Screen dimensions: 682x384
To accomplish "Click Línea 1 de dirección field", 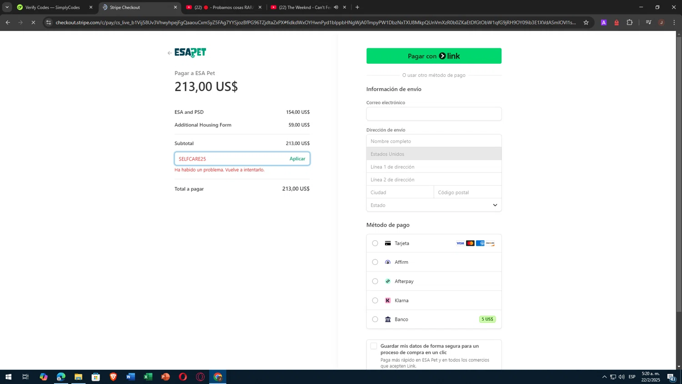I will pos(434,167).
